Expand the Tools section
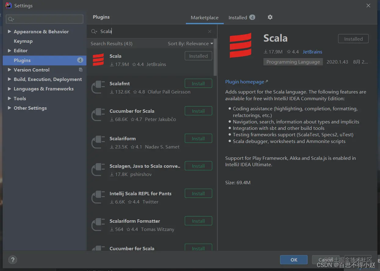The width and height of the screenshot is (380, 271). click(9, 98)
